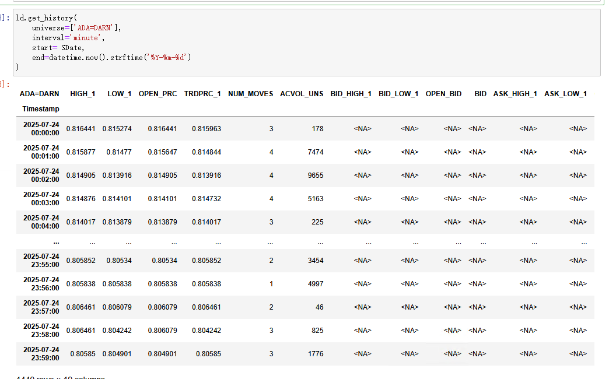The width and height of the screenshot is (609, 379).
Task: Select the HIGH_1 column header
Action: tap(83, 94)
